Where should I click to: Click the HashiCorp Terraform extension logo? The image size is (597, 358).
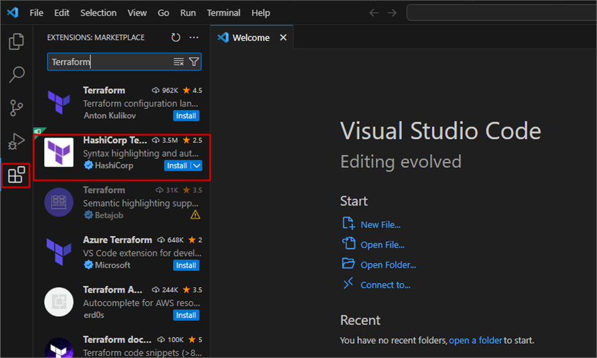(x=59, y=152)
